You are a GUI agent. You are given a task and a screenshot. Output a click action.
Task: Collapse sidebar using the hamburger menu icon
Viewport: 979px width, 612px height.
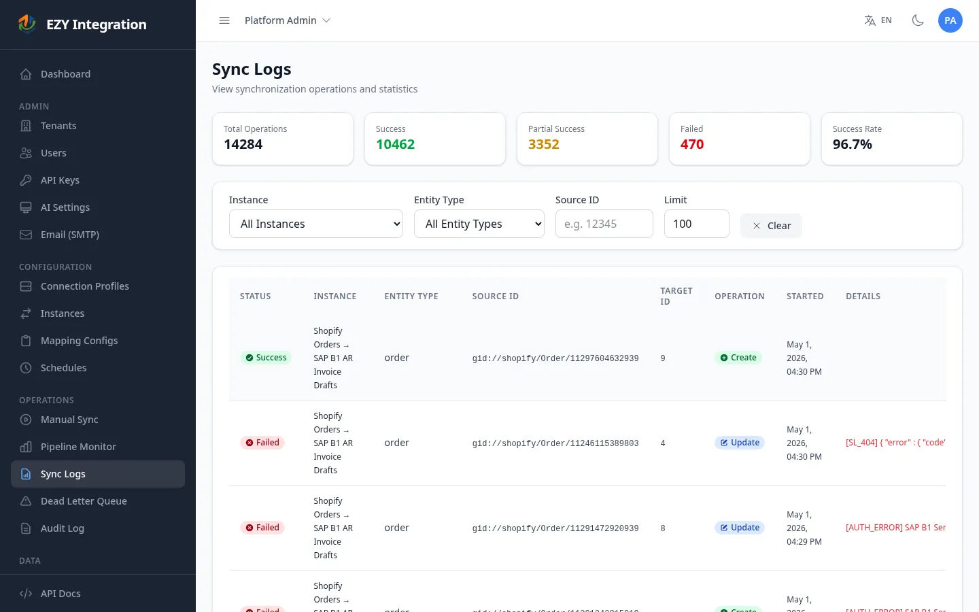click(x=224, y=20)
